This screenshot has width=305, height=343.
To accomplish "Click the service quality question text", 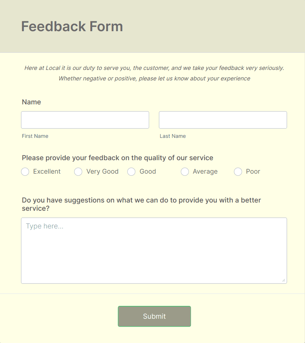I will tap(117, 158).
